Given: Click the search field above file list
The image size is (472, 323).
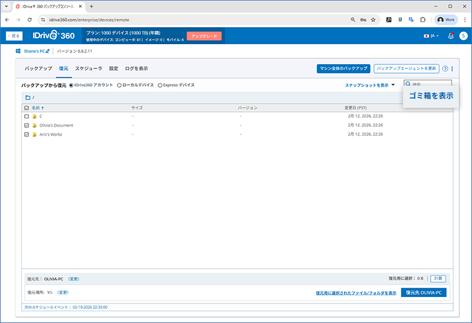Looking at the screenshot, I should (431, 85).
